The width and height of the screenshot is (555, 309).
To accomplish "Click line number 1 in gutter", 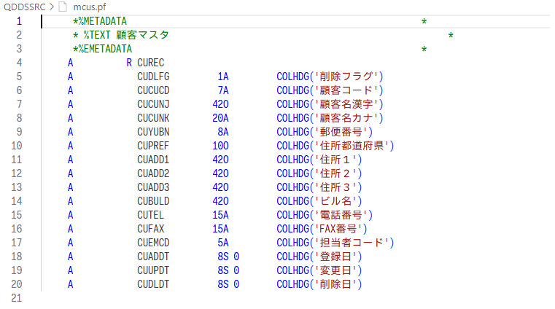I will tap(20, 21).
